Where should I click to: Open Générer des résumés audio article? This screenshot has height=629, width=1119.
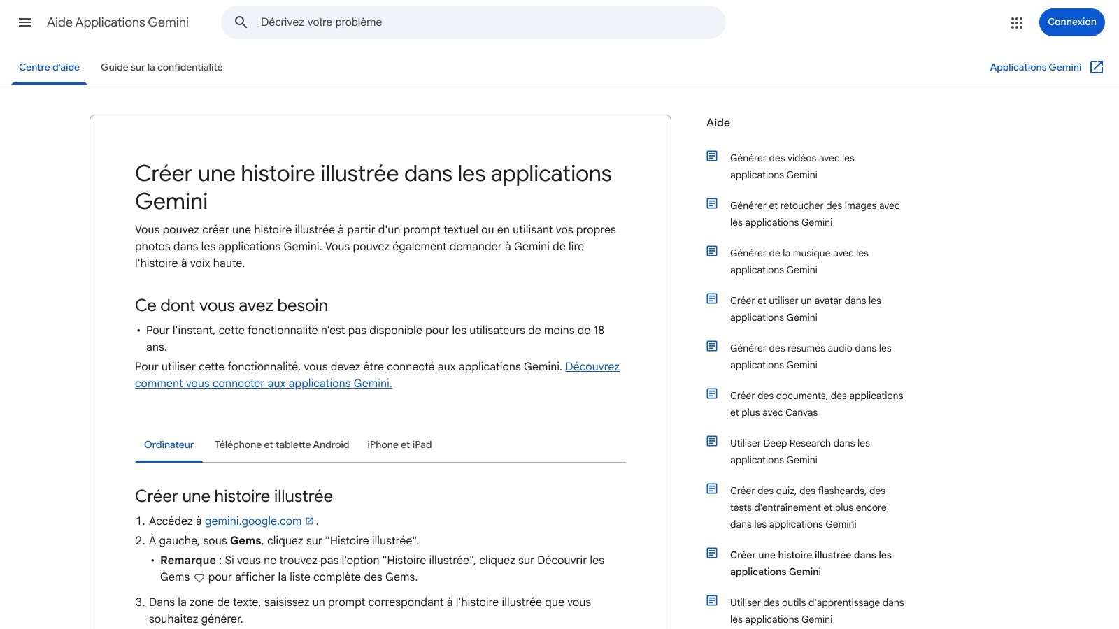click(811, 356)
